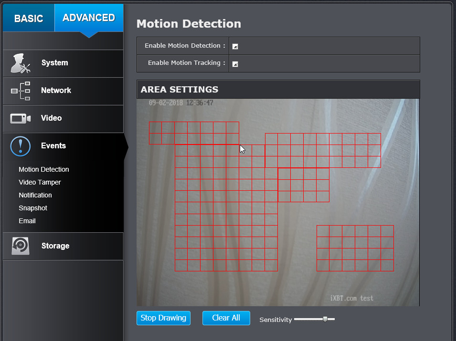Click the Sensitivity slider handle
The image size is (456, 341).
tap(325, 319)
